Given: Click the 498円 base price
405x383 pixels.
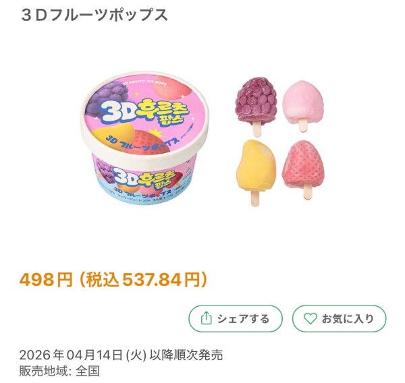Looking at the screenshot, I should [x=46, y=280].
